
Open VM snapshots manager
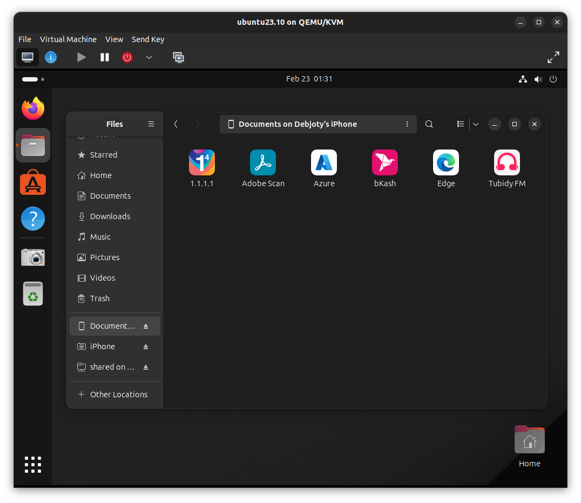pos(178,57)
